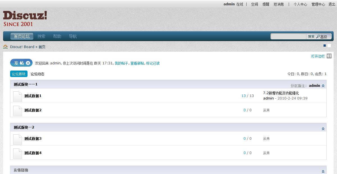The height and width of the screenshot is (174, 337).
Task: Open forum 测试数据1
Action: click(33, 96)
